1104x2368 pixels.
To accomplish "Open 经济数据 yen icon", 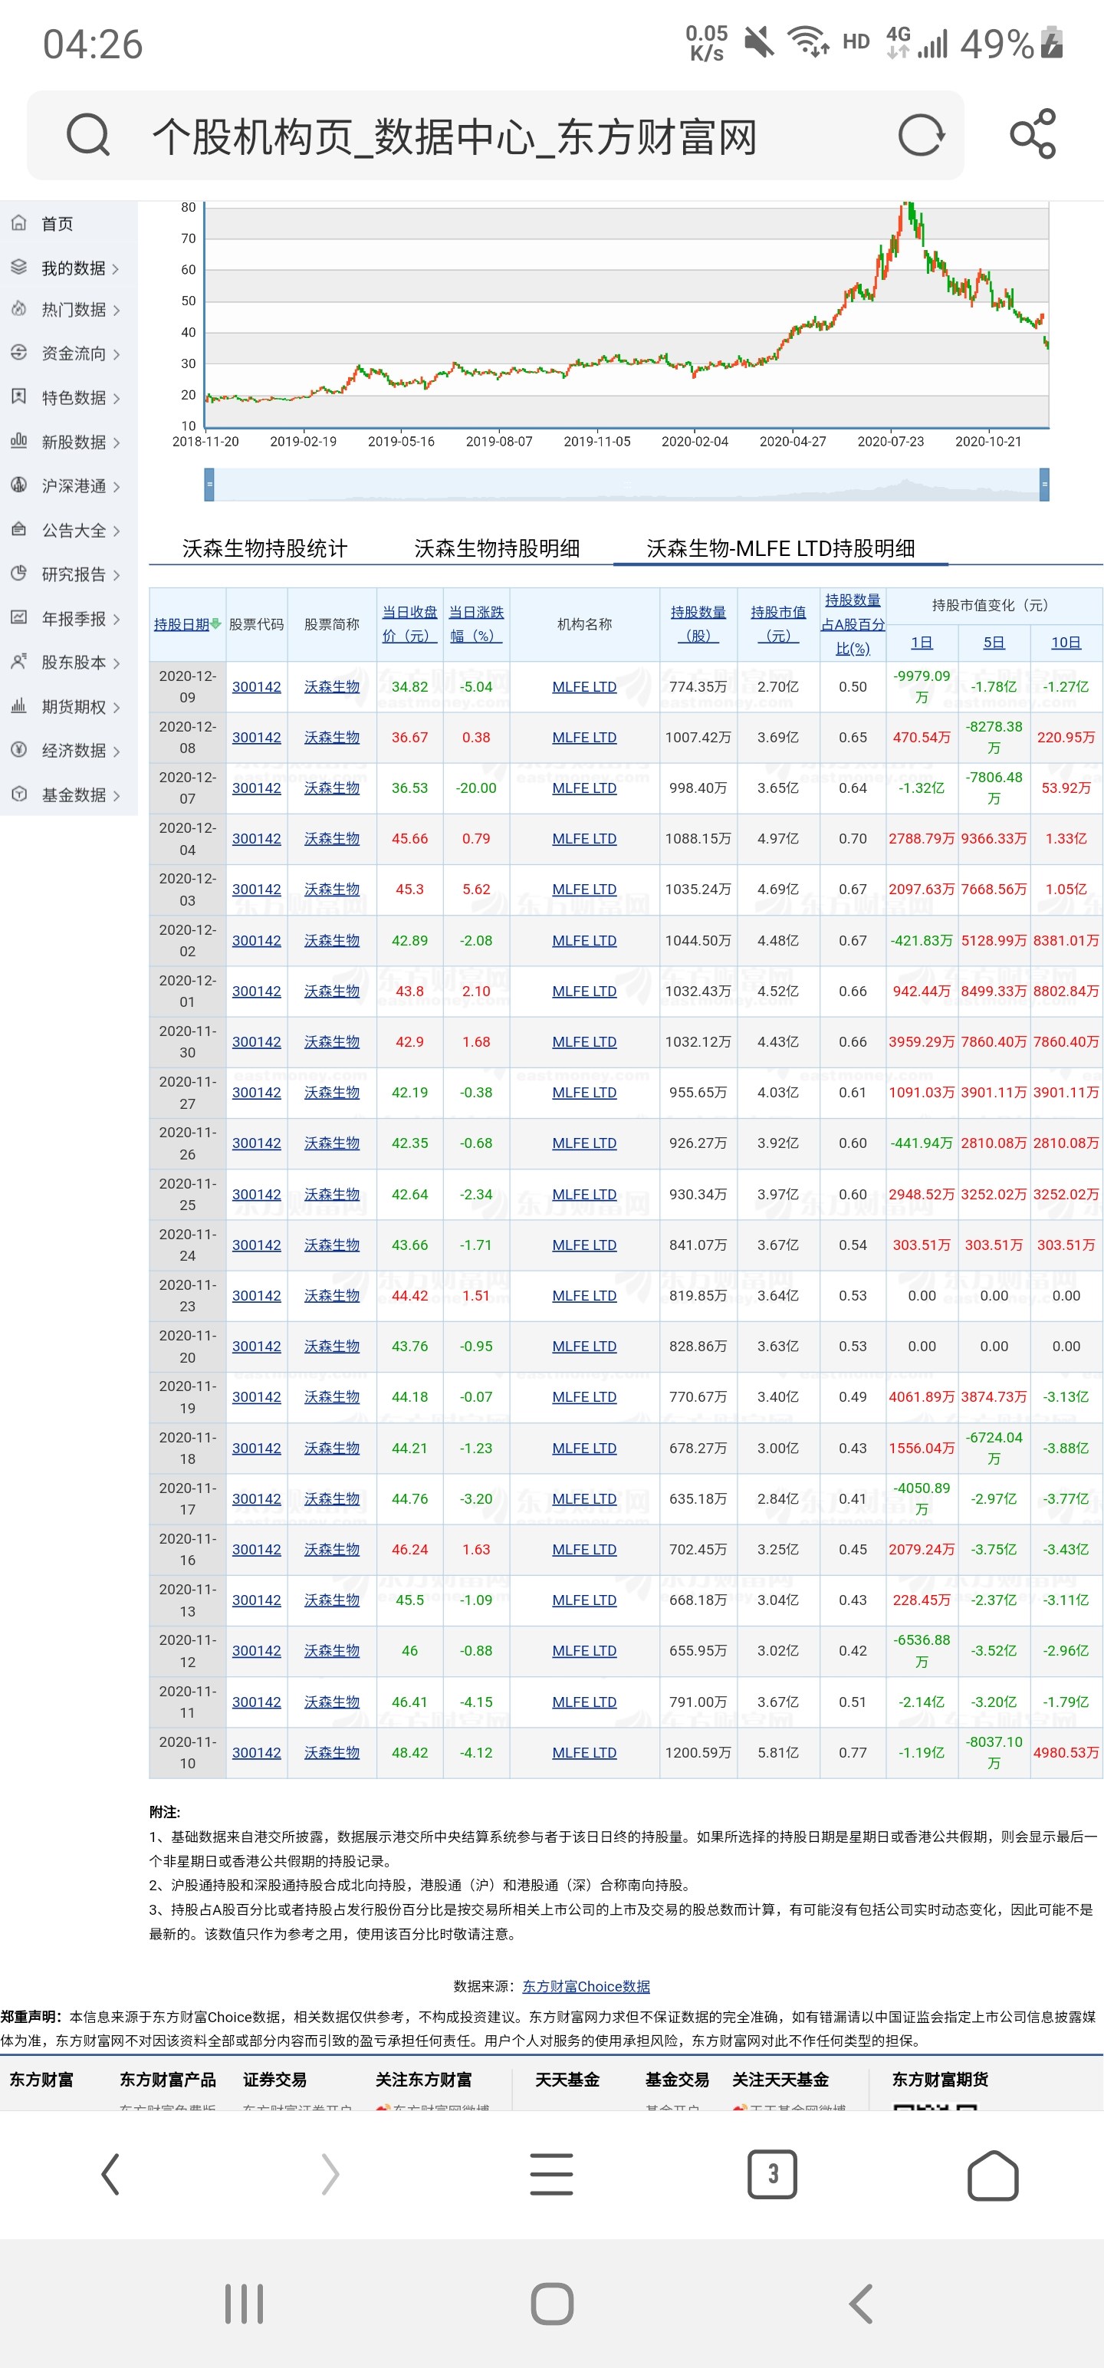I will click(x=18, y=750).
